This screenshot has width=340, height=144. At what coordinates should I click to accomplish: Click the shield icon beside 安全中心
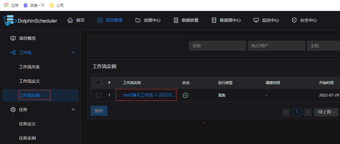294,20
